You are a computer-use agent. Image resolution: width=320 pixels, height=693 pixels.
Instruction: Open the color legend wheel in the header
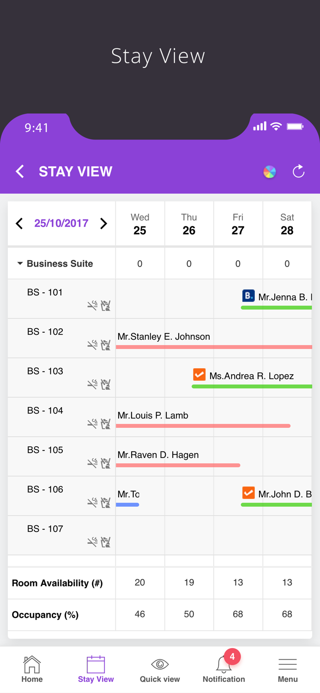[269, 171]
